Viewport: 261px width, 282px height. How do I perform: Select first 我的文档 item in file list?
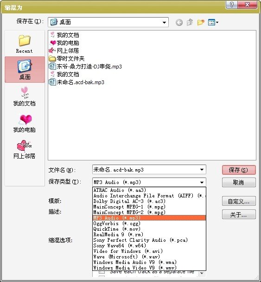[x=64, y=35]
